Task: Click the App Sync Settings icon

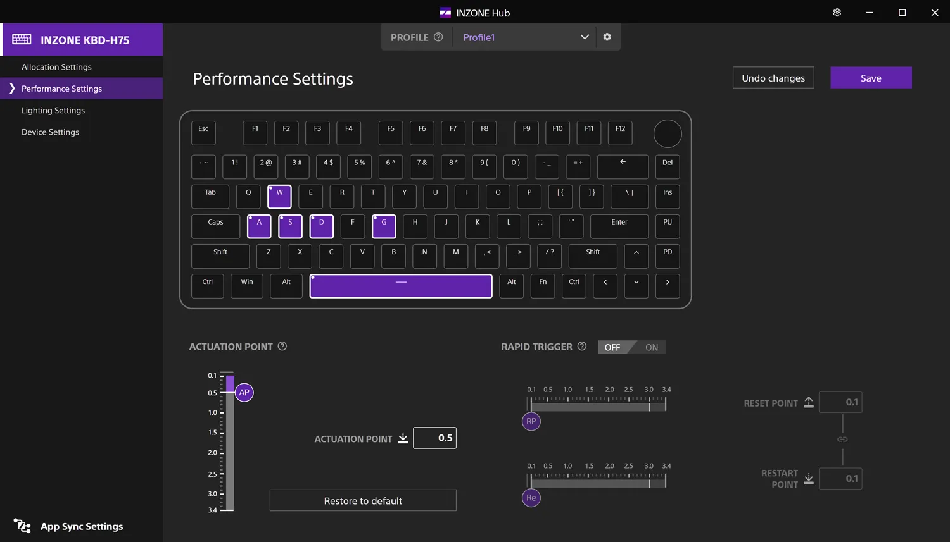Action: point(22,526)
